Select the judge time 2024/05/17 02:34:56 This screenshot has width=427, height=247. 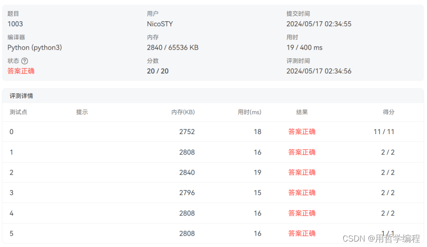point(319,71)
